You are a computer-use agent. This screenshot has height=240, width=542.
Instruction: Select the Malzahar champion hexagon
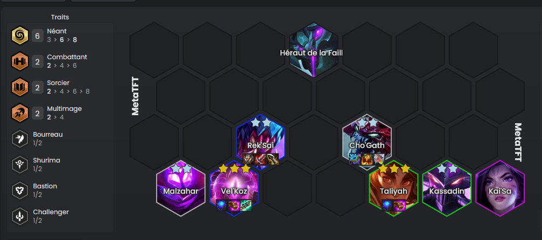point(181,188)
